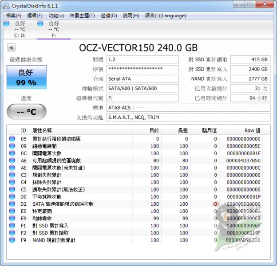The width and height of the screenshot is (277, 266).
Task: Select the SATA 高速傳輸模式錯誤次數 row
Action: coord(135,204)
